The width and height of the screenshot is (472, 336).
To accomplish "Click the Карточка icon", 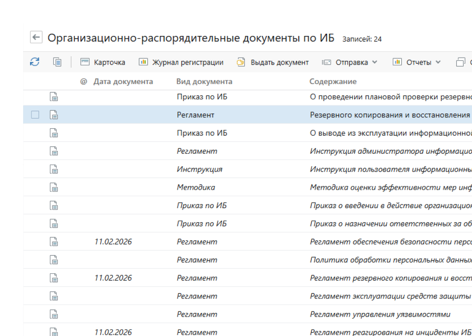I will pyautogui.click(x=85, y=62).
